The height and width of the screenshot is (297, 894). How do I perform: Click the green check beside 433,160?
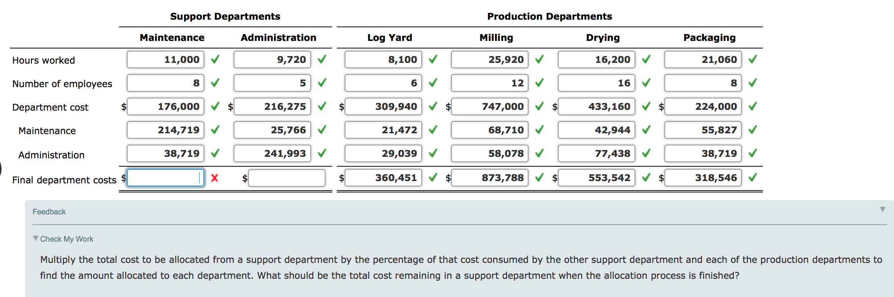point(646,106)
